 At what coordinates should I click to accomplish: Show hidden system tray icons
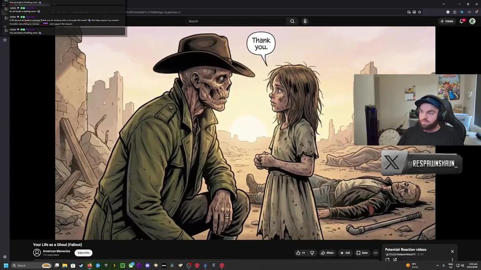(x=437, y=265)
